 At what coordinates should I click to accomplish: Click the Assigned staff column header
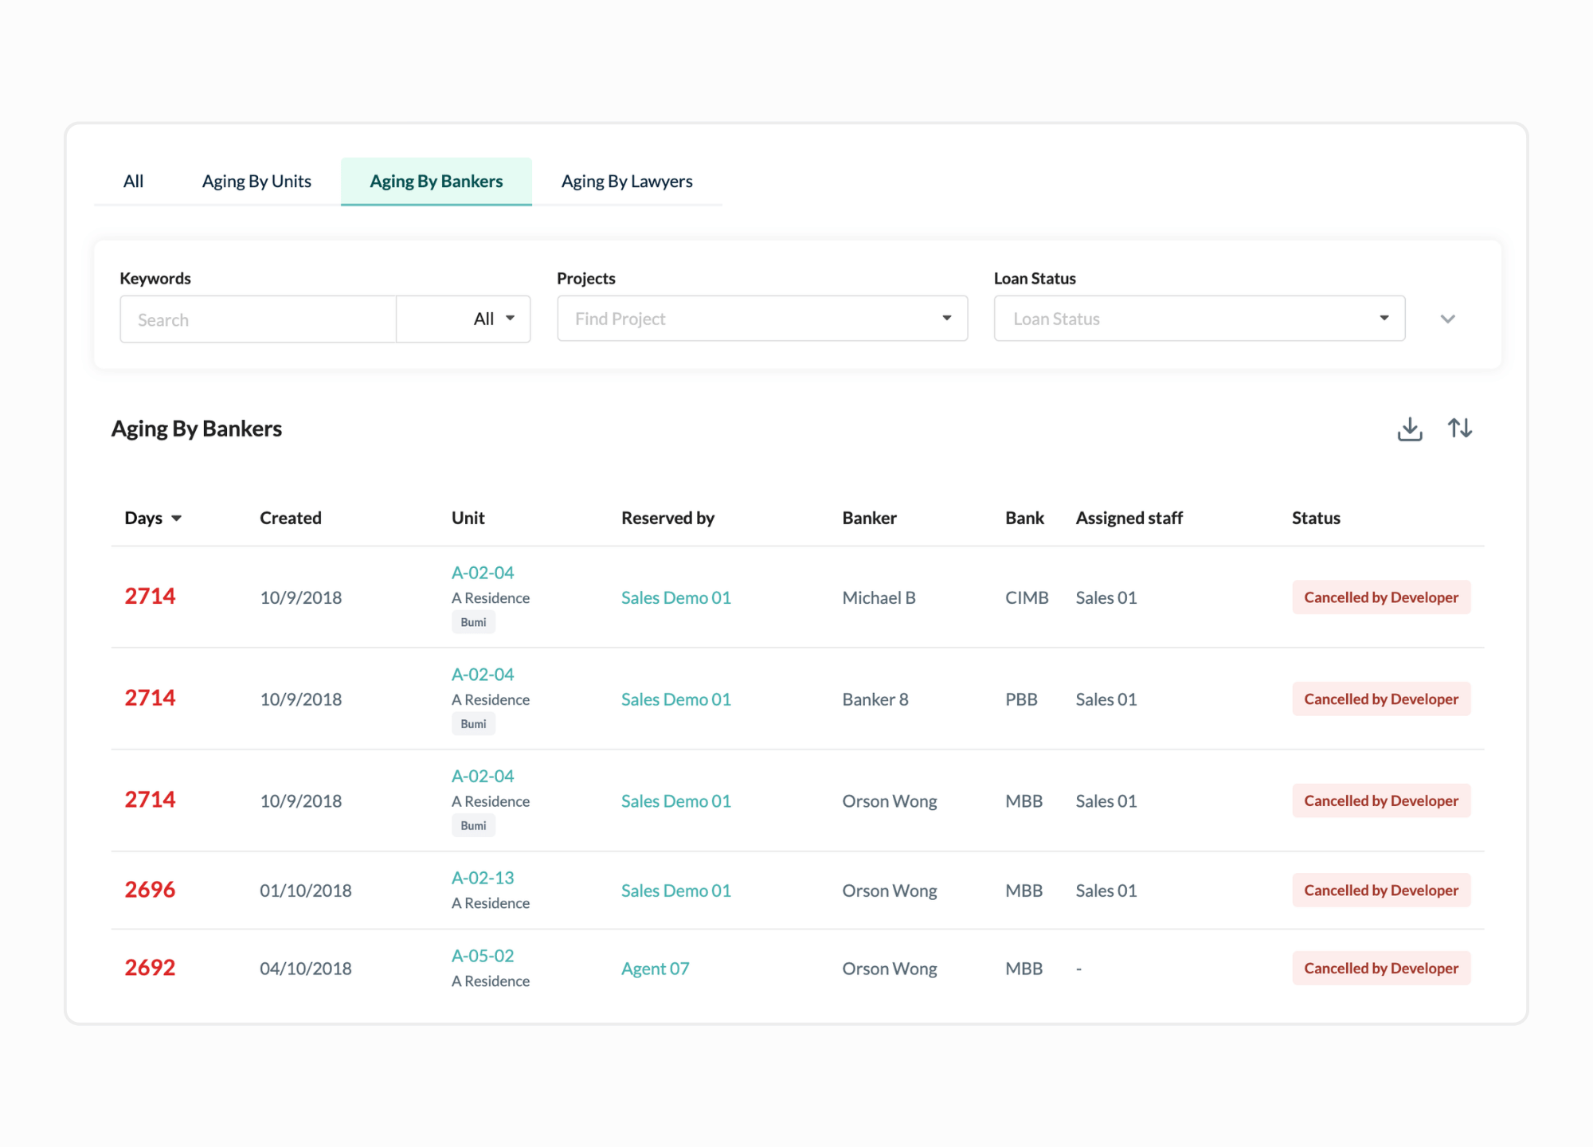1129,518
